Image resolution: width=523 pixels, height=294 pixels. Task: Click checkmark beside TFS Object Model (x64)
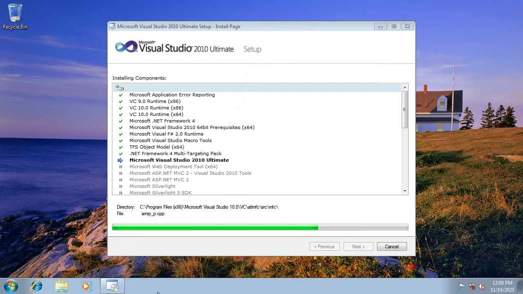click(x=121, y=147)
